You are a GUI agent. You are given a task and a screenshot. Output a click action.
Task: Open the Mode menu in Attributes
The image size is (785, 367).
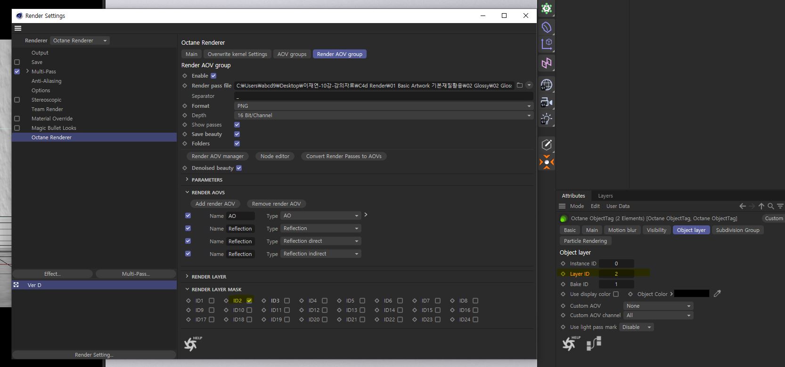tap(577, 206)
